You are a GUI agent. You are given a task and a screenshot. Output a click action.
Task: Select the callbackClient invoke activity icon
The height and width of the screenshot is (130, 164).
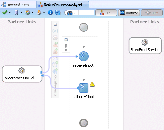point(84,88)
